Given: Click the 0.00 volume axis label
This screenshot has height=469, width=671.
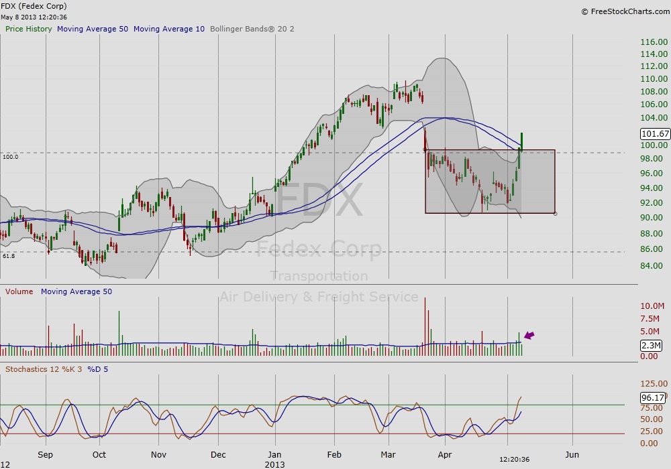Looking at the screenshot, I should (649, 356).
